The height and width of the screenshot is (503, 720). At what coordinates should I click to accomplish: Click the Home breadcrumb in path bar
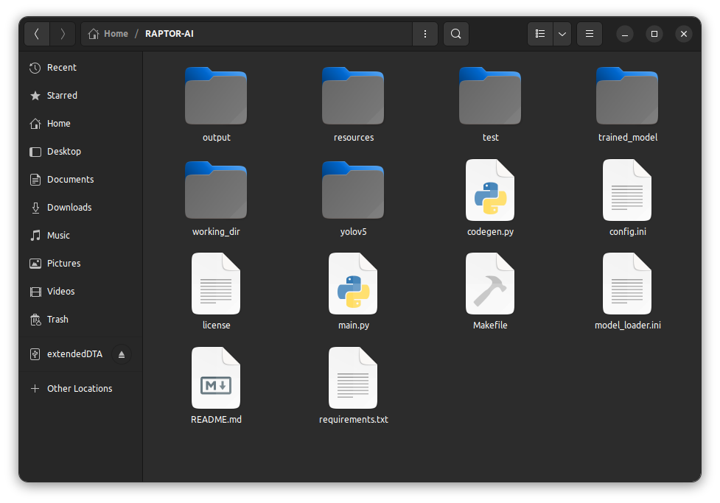tap(109, 34)
